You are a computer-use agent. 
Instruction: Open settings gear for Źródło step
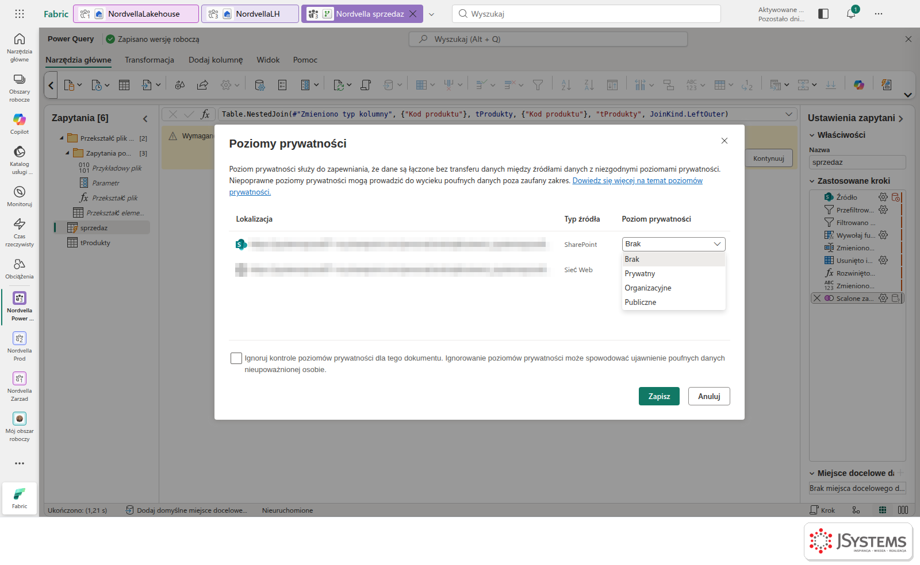pos(883,197)
